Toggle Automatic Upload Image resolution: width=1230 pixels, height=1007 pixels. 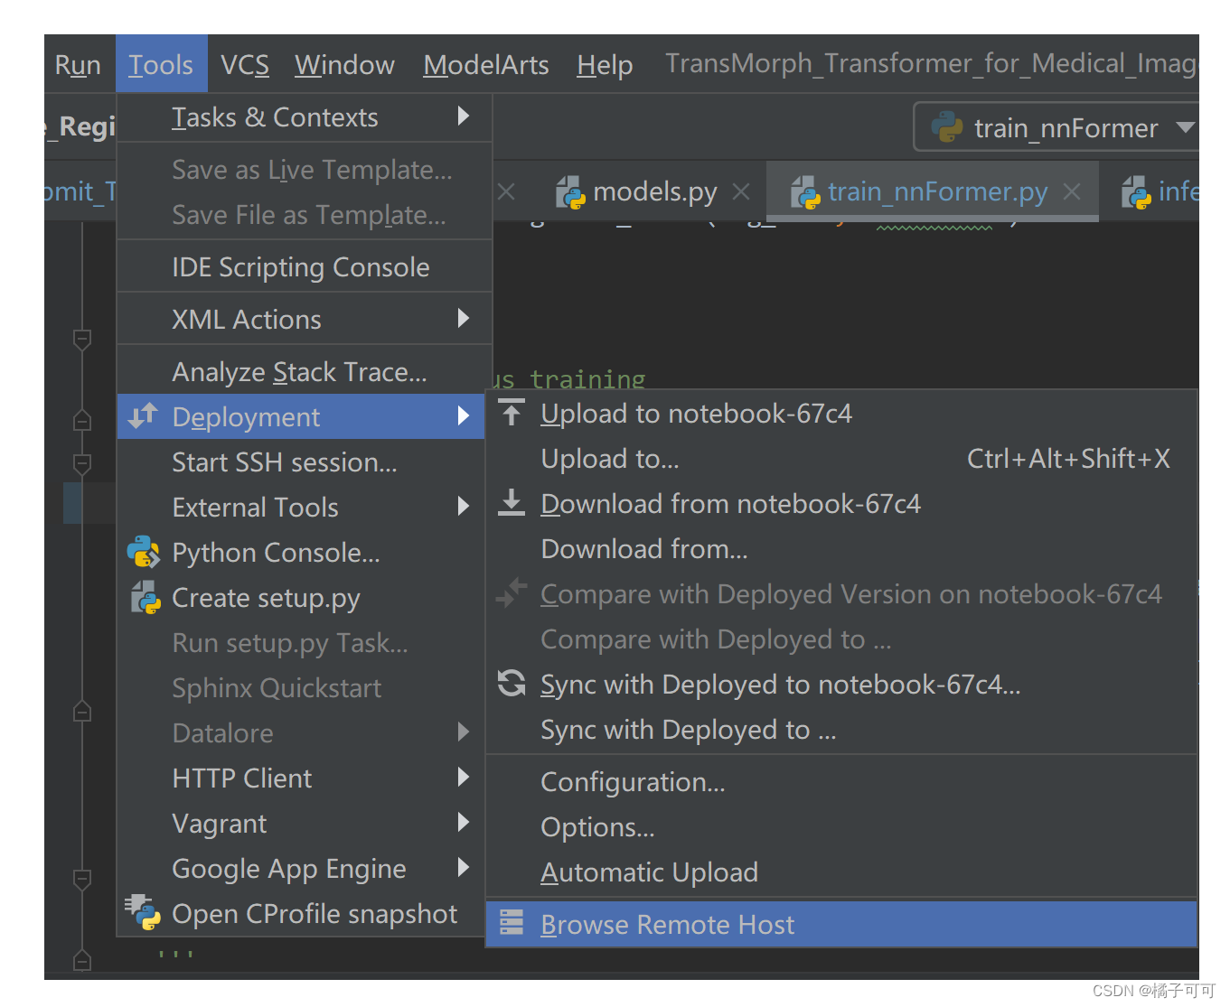coord(841,872)
